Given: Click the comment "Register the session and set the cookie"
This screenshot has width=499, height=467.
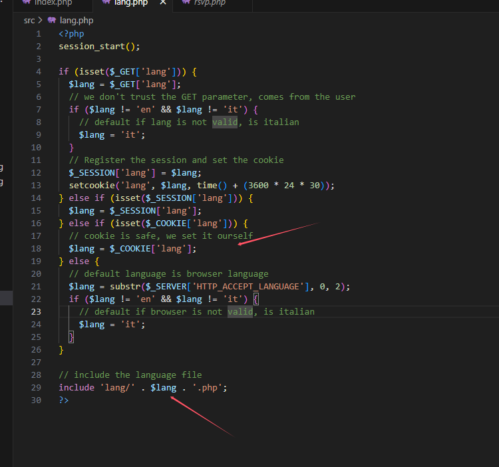Looking at the screenshot, I should click(176, 160).
